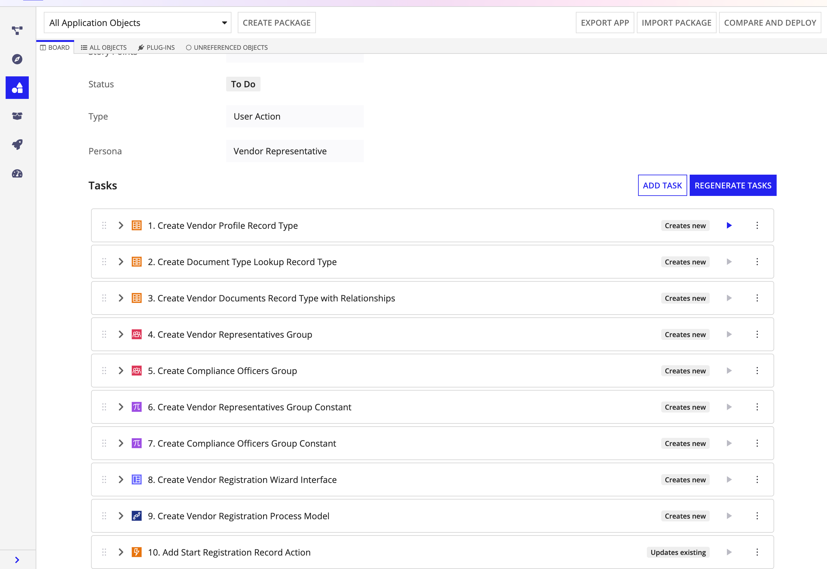Image resolution: width=827 pixels, height=569 pixels.
Task: Click the Export App button
Action: pyautogui.click(x=605, y=23)
